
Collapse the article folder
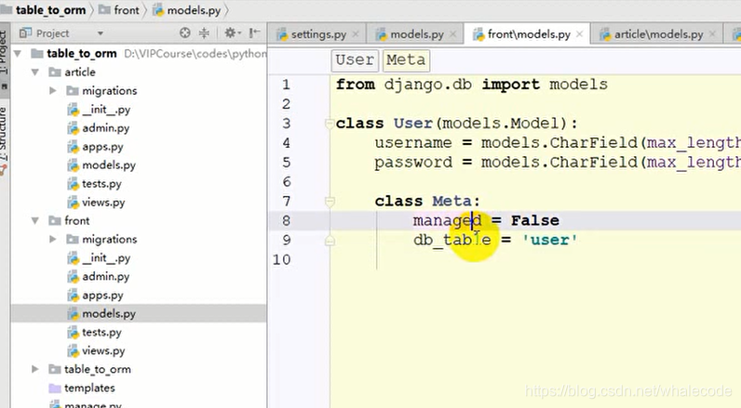click(35, 72)
